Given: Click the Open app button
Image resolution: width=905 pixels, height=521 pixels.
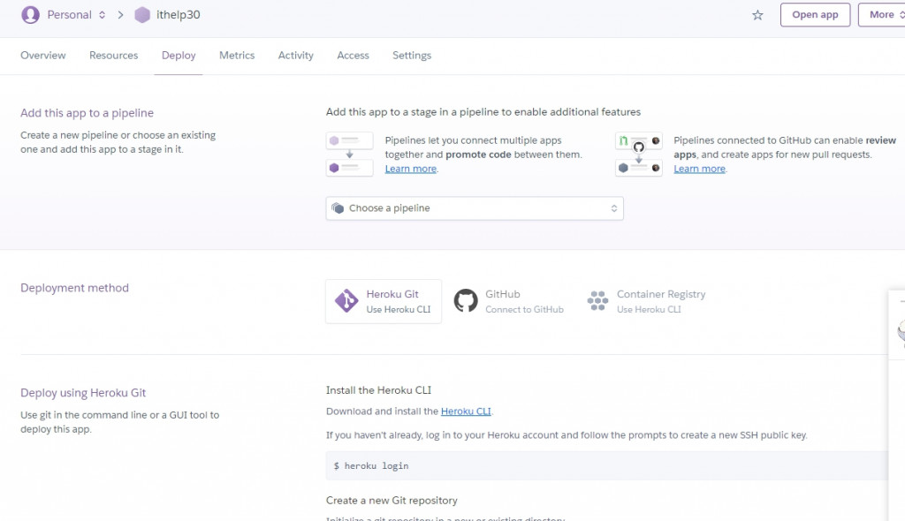Looking at the screenshot, I should click(815, 15).
